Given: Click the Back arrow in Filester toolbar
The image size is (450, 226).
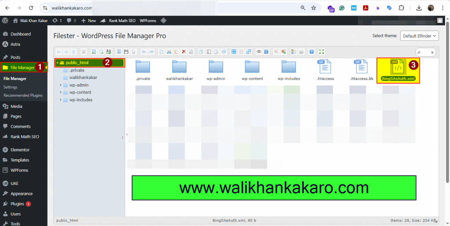Looking at the screenshot, I should point(58,52).
